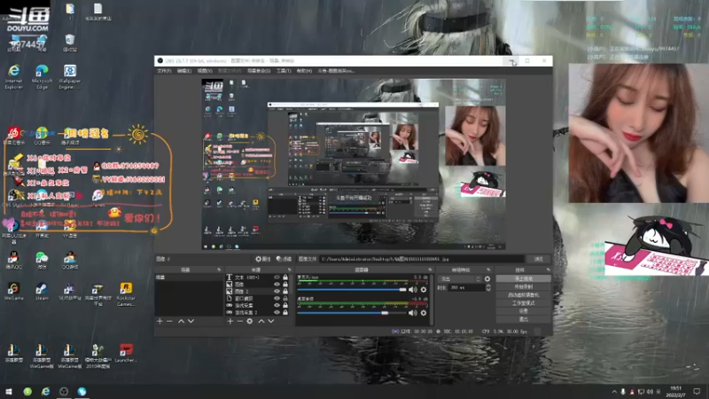Open source 属性 properties toolbar button
Screen dimensions: 709x399
tap(262, 259)
